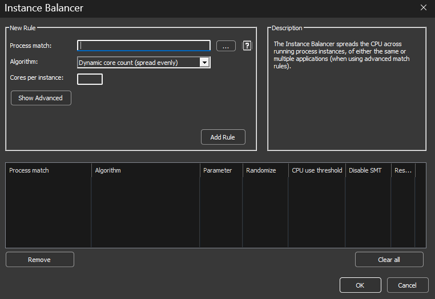Screen dimensions: 435x299
Task: Confirm with the OK button
Action: click(x=360, y=285)
